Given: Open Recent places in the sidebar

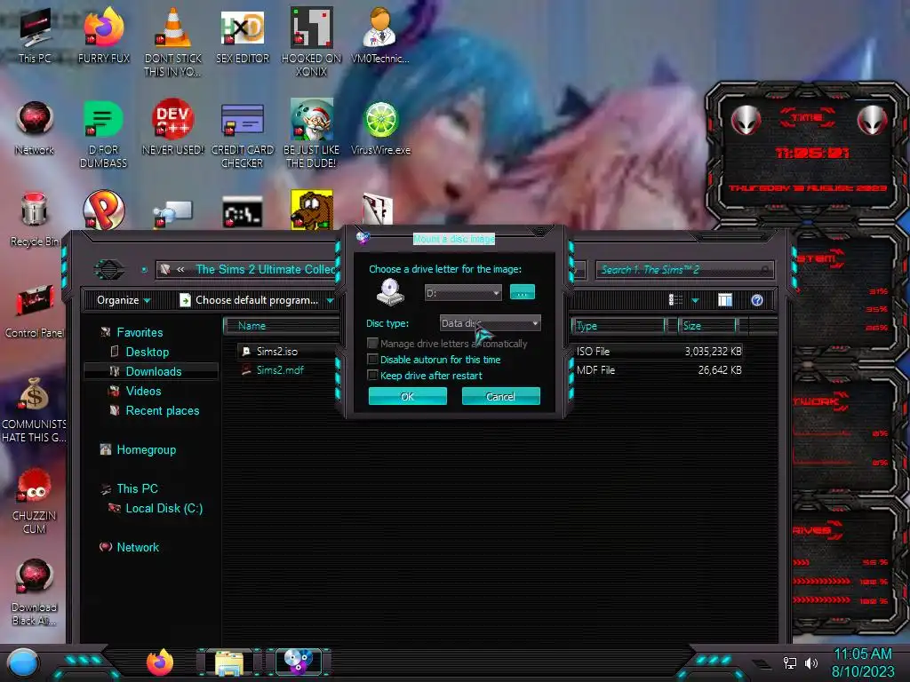Looking at the screenshot, I should coord(162,410).
